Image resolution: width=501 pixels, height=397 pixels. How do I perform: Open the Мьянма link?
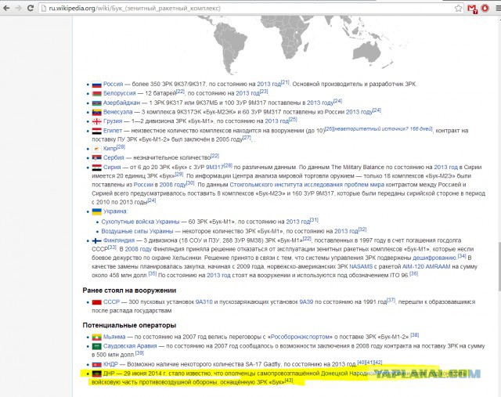pos(114,337)
